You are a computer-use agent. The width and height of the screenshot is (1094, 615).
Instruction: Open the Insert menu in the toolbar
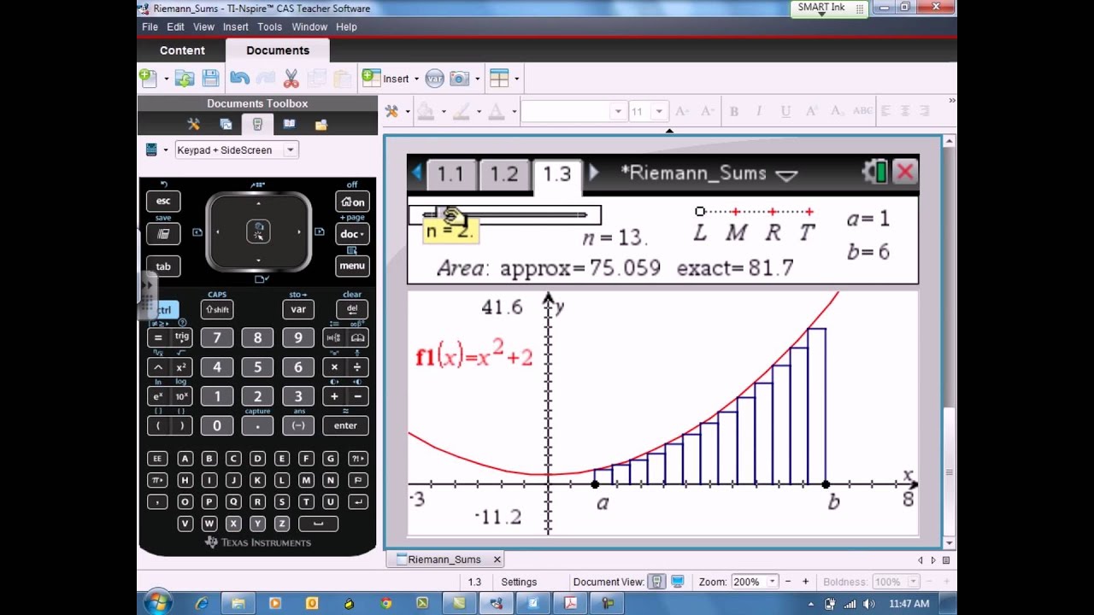click(389, 79)
